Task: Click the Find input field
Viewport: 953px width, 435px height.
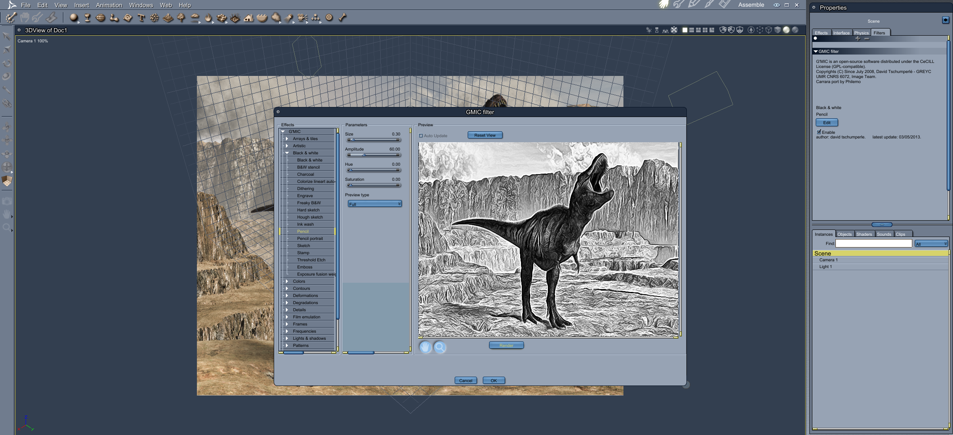Action: [x=874, y=243]
